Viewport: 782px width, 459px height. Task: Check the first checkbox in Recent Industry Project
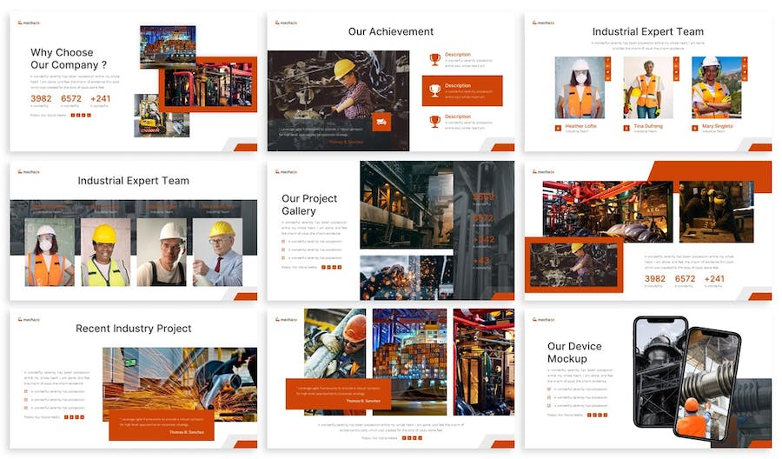(x=26, y=391)
